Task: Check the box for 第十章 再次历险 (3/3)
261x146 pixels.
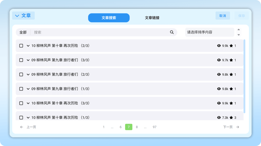Action: tap(21, 103)
